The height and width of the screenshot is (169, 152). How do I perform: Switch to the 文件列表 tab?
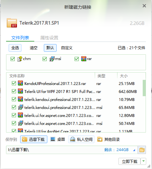pos(20,38)
